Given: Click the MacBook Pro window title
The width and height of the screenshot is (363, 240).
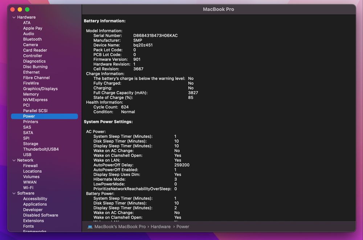Looking at the screenshot, I should tap(218, 9).
